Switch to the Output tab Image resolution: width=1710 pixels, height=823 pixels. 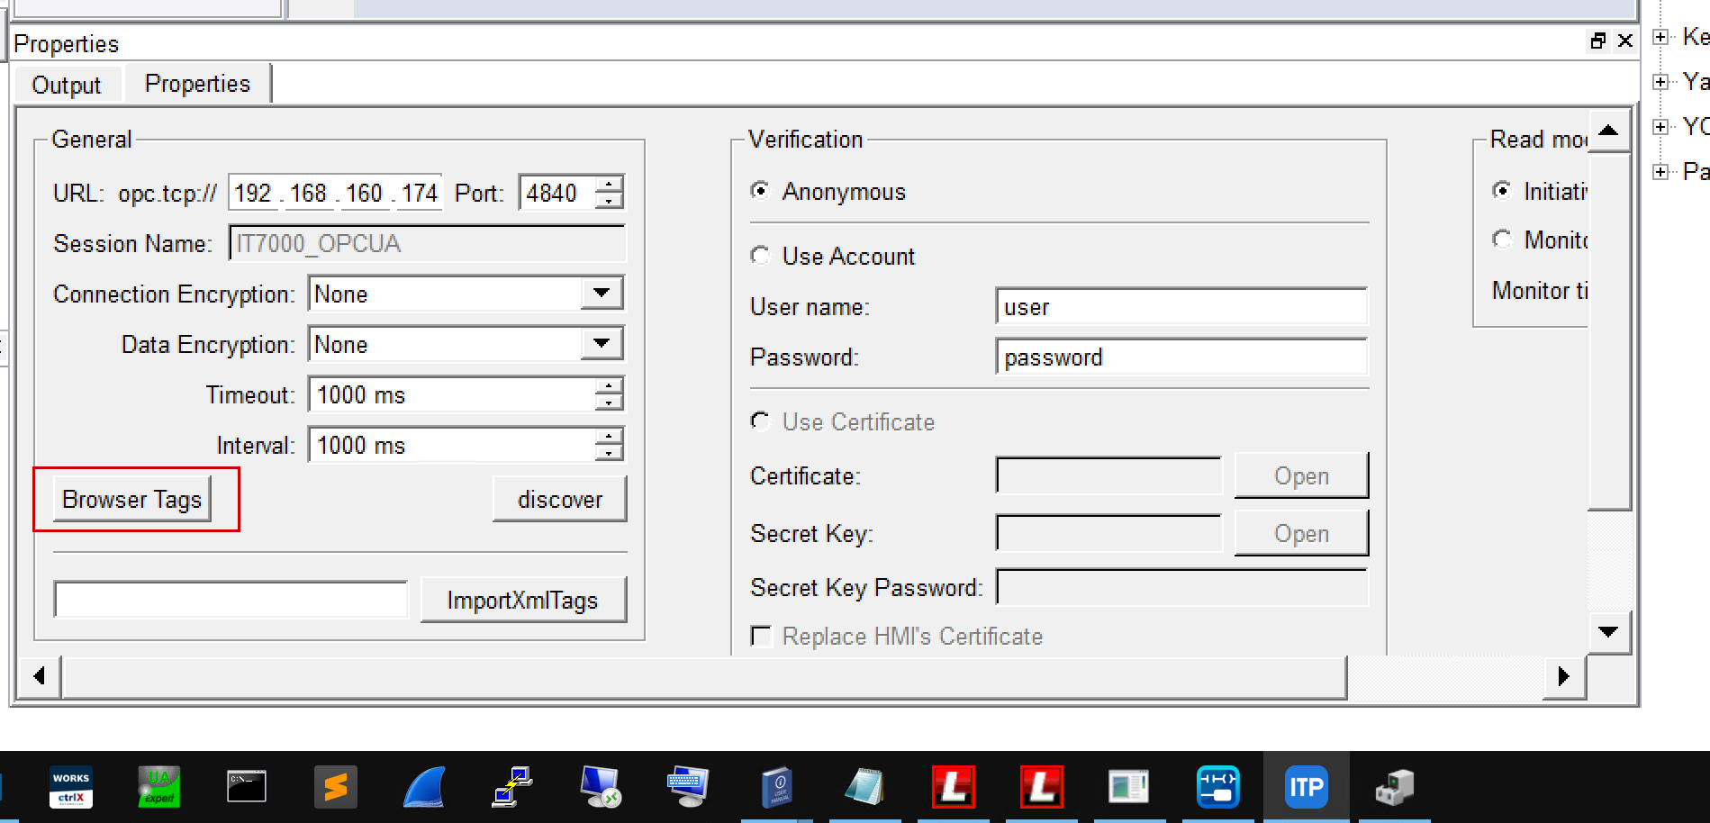click(66, 86)
